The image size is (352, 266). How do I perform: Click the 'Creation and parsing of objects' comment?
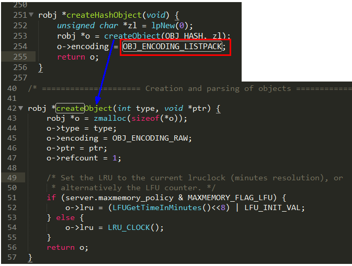tap(218, 89)
